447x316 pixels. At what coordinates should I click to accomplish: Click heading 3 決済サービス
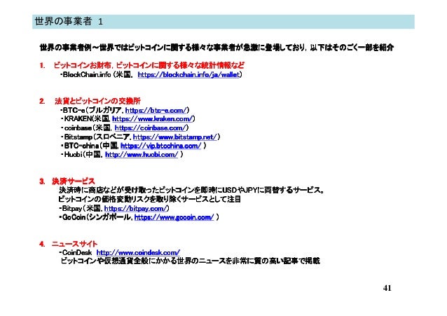click(x=67, y=181)
